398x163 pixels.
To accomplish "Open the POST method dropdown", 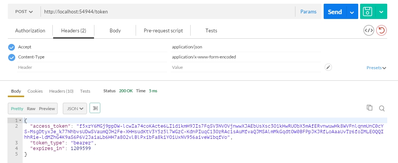I will [x=24, y=12].
